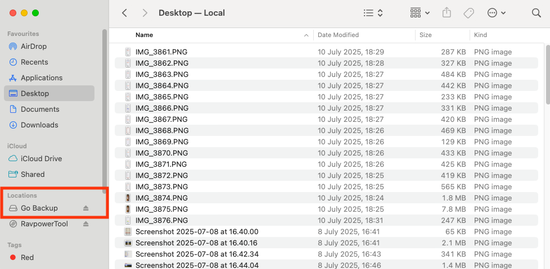Click the Share toolbar icon

click(446, 13)
